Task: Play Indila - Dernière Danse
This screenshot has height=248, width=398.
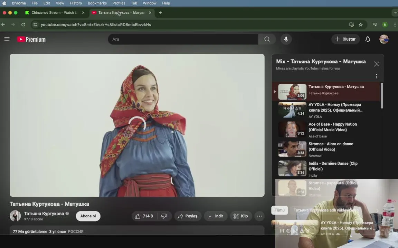Action: (x=326, y=169)
